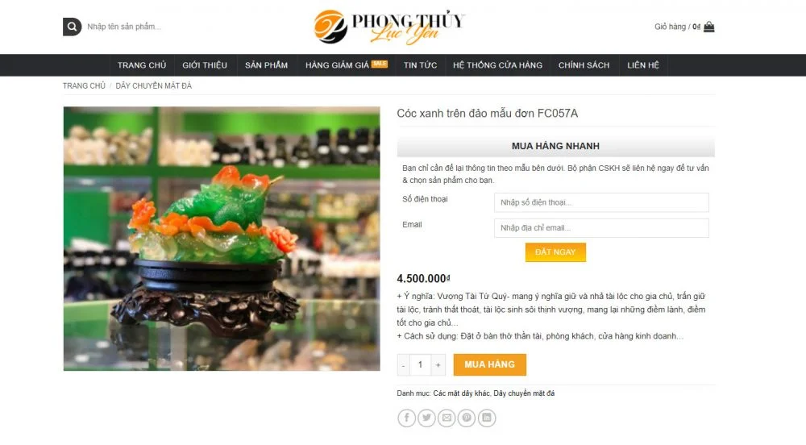The width and height of the screenshot is (806, 445).
Task: Click the Đặt Ngay button
Action: tap(555, 252)
